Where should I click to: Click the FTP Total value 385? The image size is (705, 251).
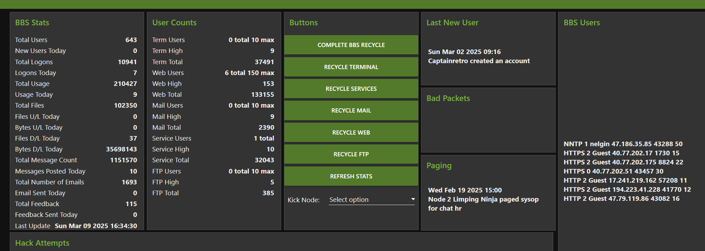pyautogui.click(x=268, y=193)
